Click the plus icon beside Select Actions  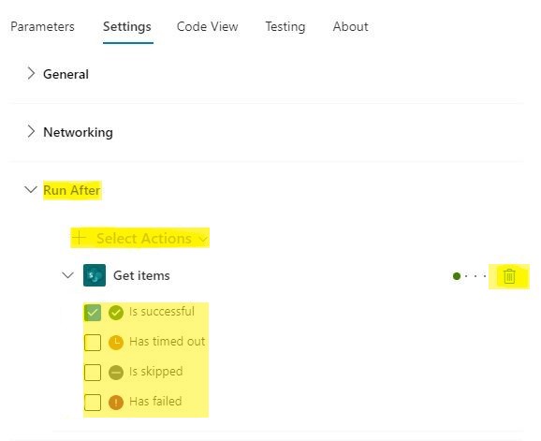(80, 238)
